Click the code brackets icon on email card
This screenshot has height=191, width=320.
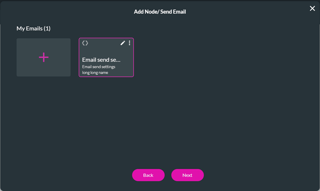(x=85, y=43)
